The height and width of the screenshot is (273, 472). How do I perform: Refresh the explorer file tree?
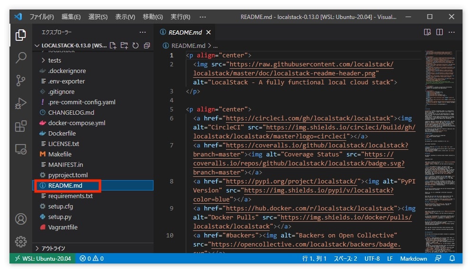pos(136,45)
